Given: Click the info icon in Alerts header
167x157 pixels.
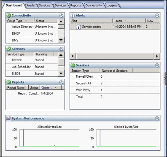Looking at the screenshot, I should coord(73,16).
